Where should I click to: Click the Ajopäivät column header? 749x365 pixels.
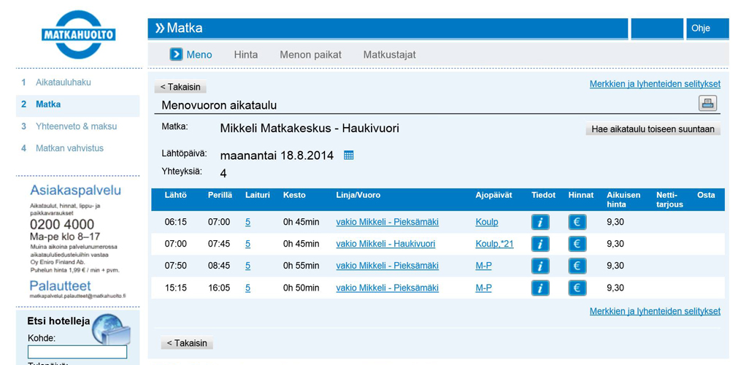(494, 195)
